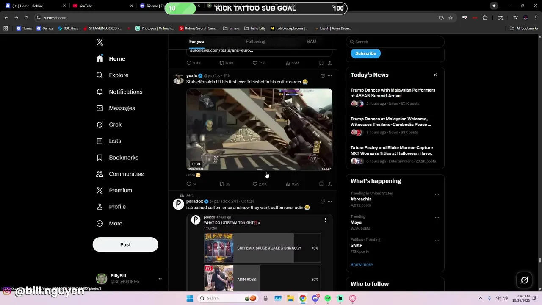Switch to the Following tab
This screenshot has height=305, width=542.
tap(256, 42)
